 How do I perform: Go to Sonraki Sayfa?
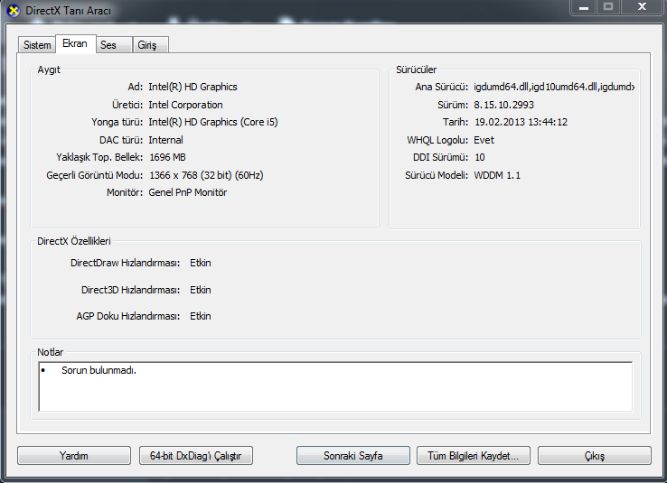click(353, 456)
